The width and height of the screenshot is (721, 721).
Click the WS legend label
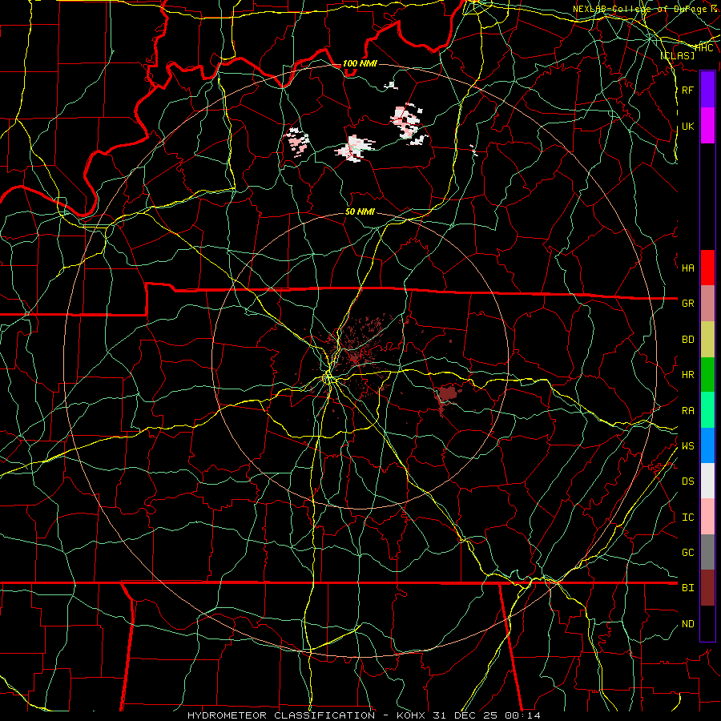coord(687,446)
